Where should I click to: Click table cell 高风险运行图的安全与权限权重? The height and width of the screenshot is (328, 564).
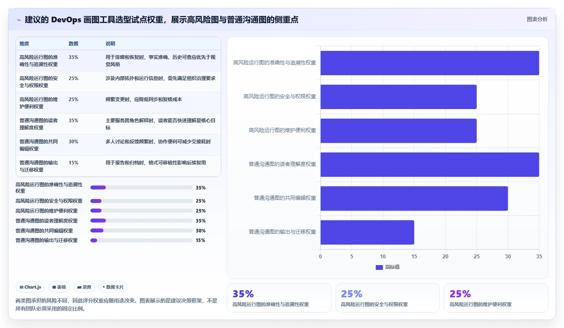39,82
